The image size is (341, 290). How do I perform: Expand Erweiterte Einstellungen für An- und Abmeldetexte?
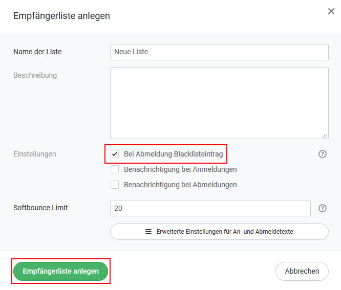coord(219,232)
